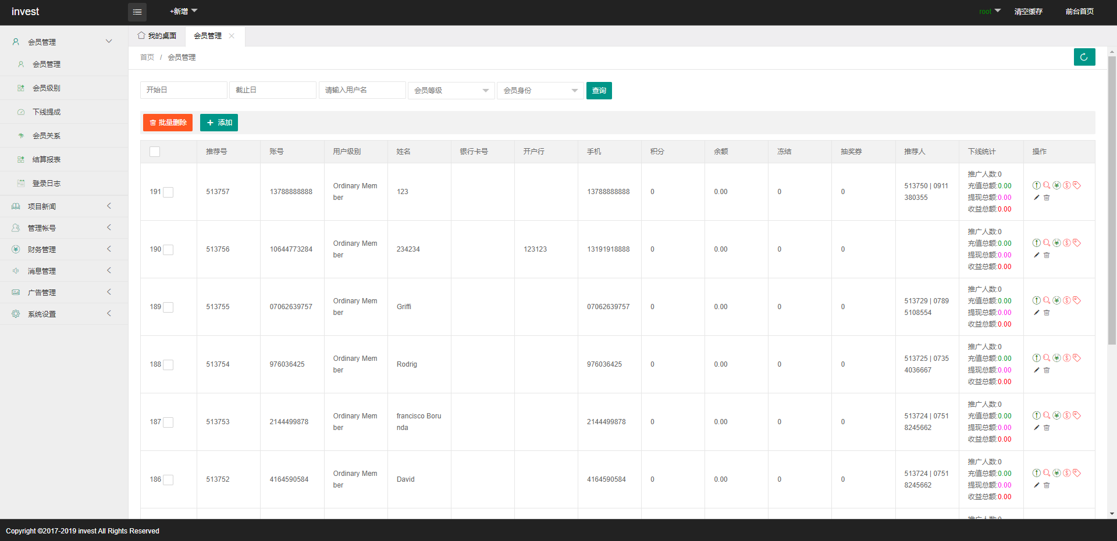Screen dimensions: 1117x541
Task: Click the red tag icon for row 186
Action: (1077, 473)
